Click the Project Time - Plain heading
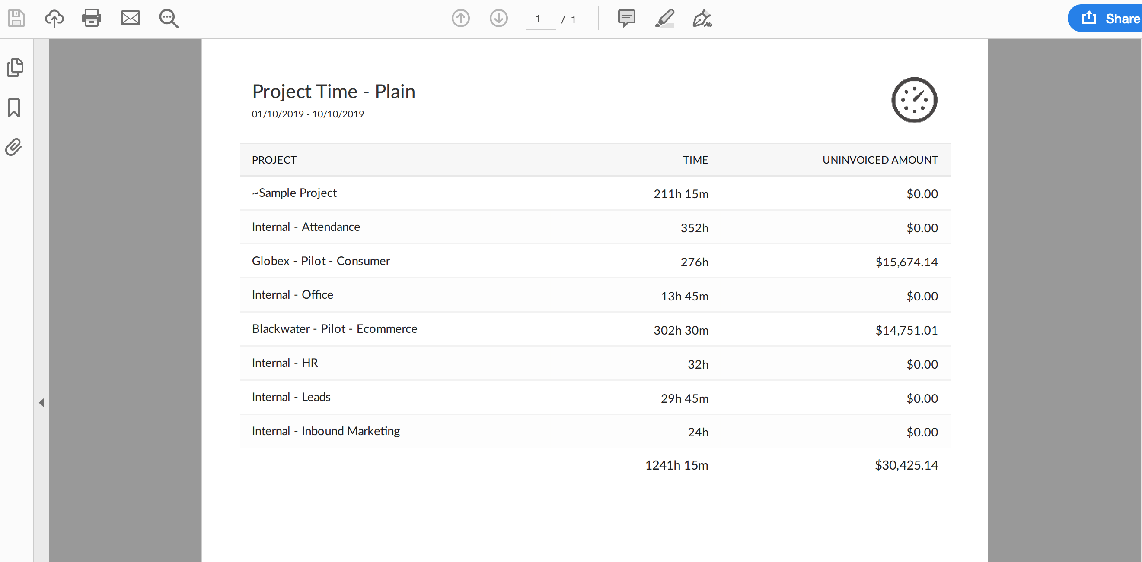 pos(333,92)
